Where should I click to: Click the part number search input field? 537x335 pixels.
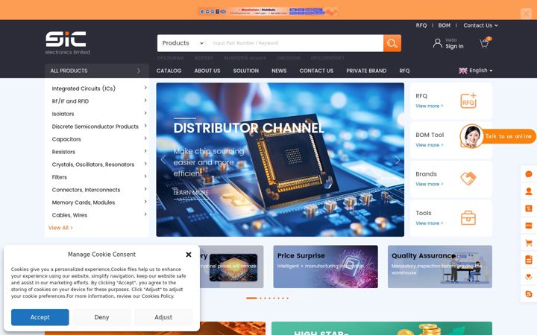pos(295,43)
